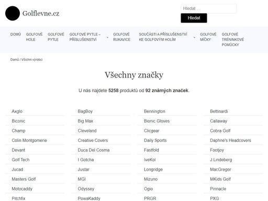Image resolution: width=268 pixels, height=201 pixels.
Task: Click the Všichni výrobci breadcrumb text
Action: click(32, 60)
